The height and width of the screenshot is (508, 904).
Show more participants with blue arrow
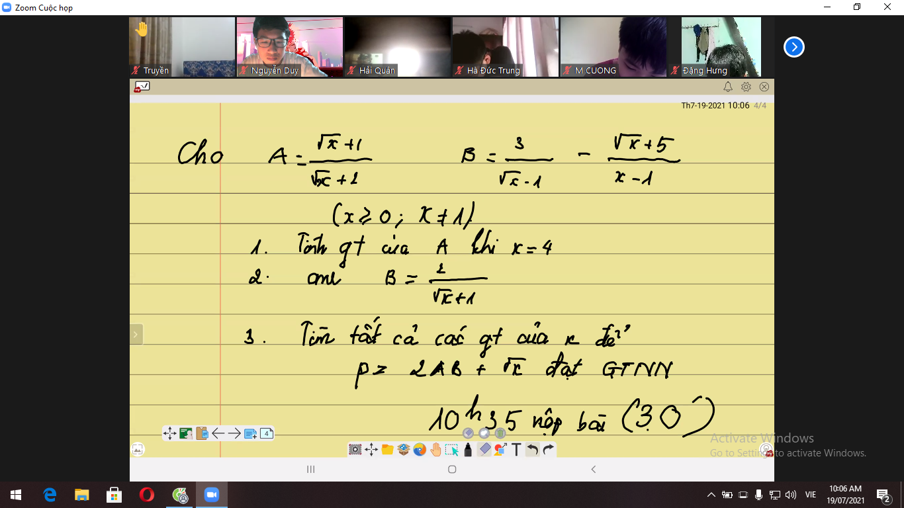pyautogui.click(x=794, y=47)
